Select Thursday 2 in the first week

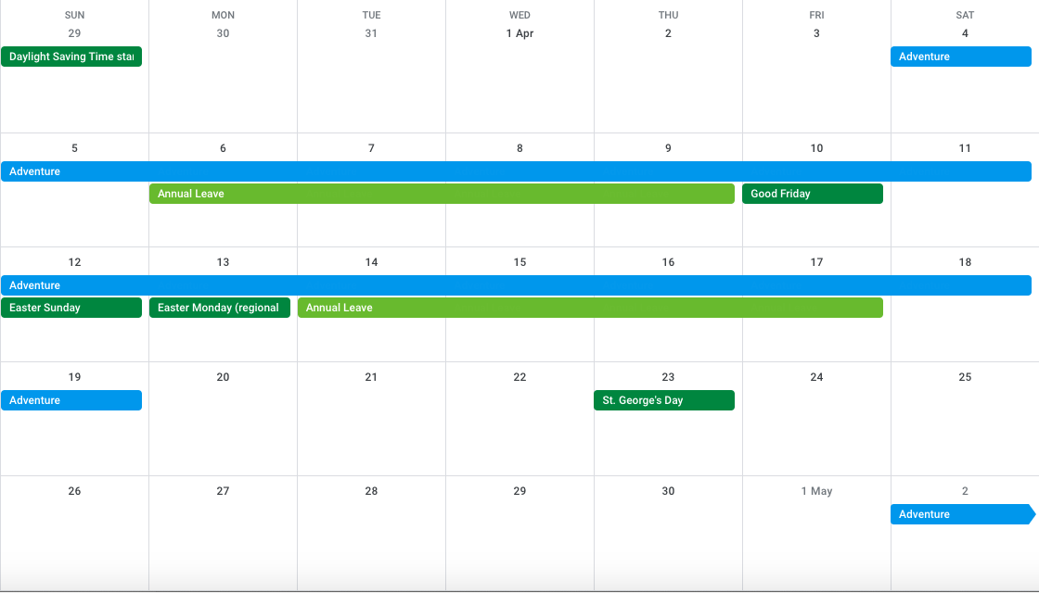668,33
